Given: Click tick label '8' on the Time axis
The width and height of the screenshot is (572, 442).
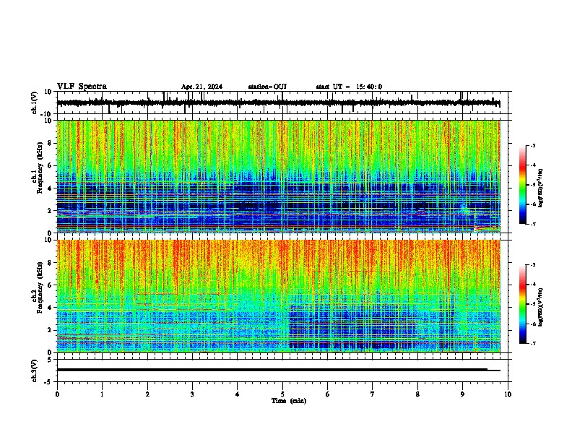Looking at the screenshot, I should 417,394.
